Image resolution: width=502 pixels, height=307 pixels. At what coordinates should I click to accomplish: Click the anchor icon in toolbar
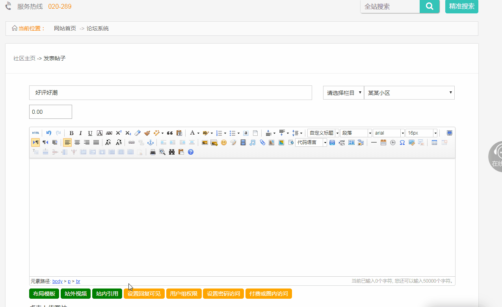150,142
